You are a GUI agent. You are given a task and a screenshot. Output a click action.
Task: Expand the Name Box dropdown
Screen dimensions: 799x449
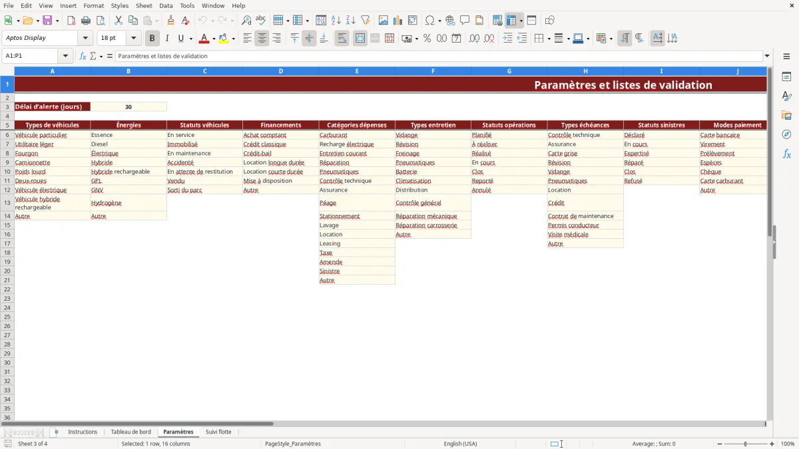click(x=67, y=56)
